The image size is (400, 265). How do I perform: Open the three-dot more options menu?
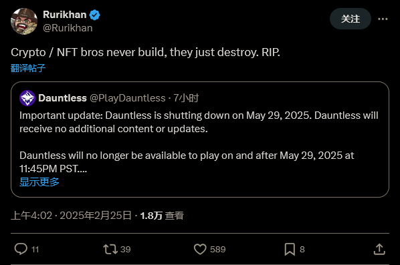pos(383,19)
